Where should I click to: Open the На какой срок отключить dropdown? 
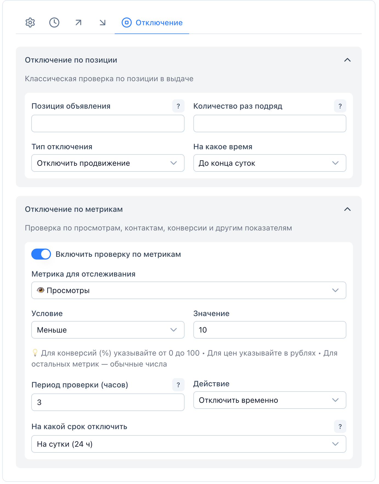(x=189, y=444)
